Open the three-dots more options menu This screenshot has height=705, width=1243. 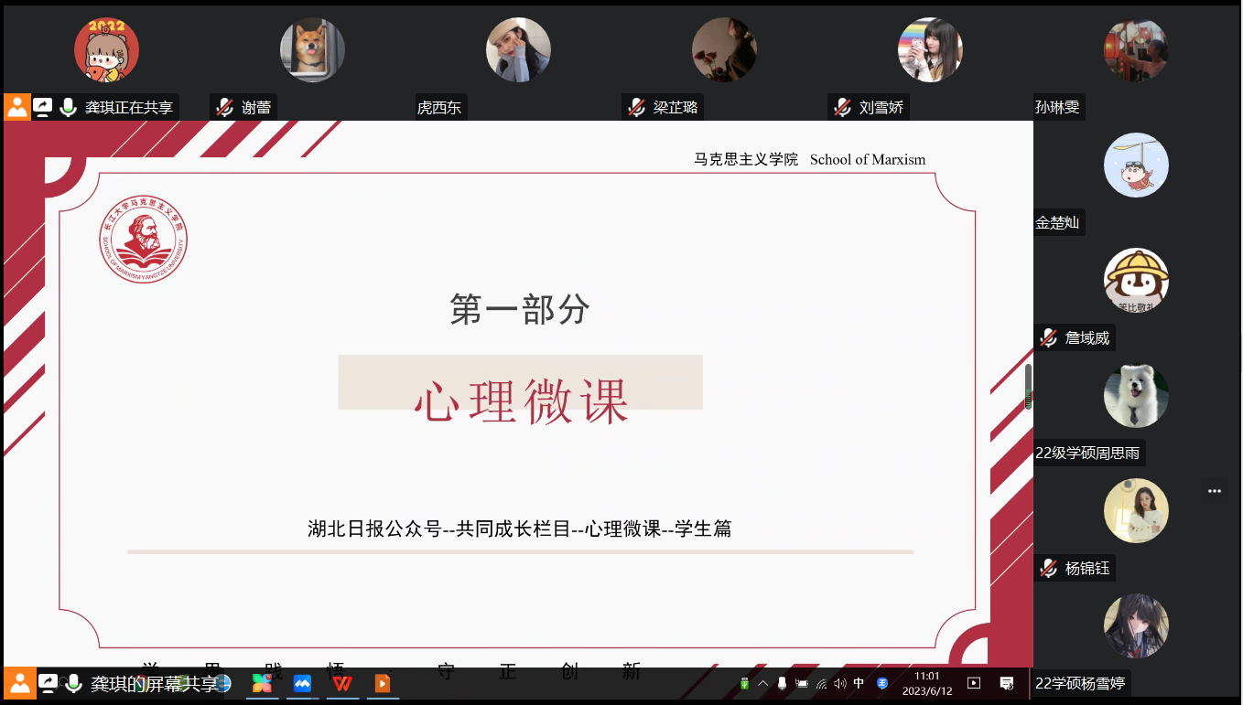[1215, 491]
